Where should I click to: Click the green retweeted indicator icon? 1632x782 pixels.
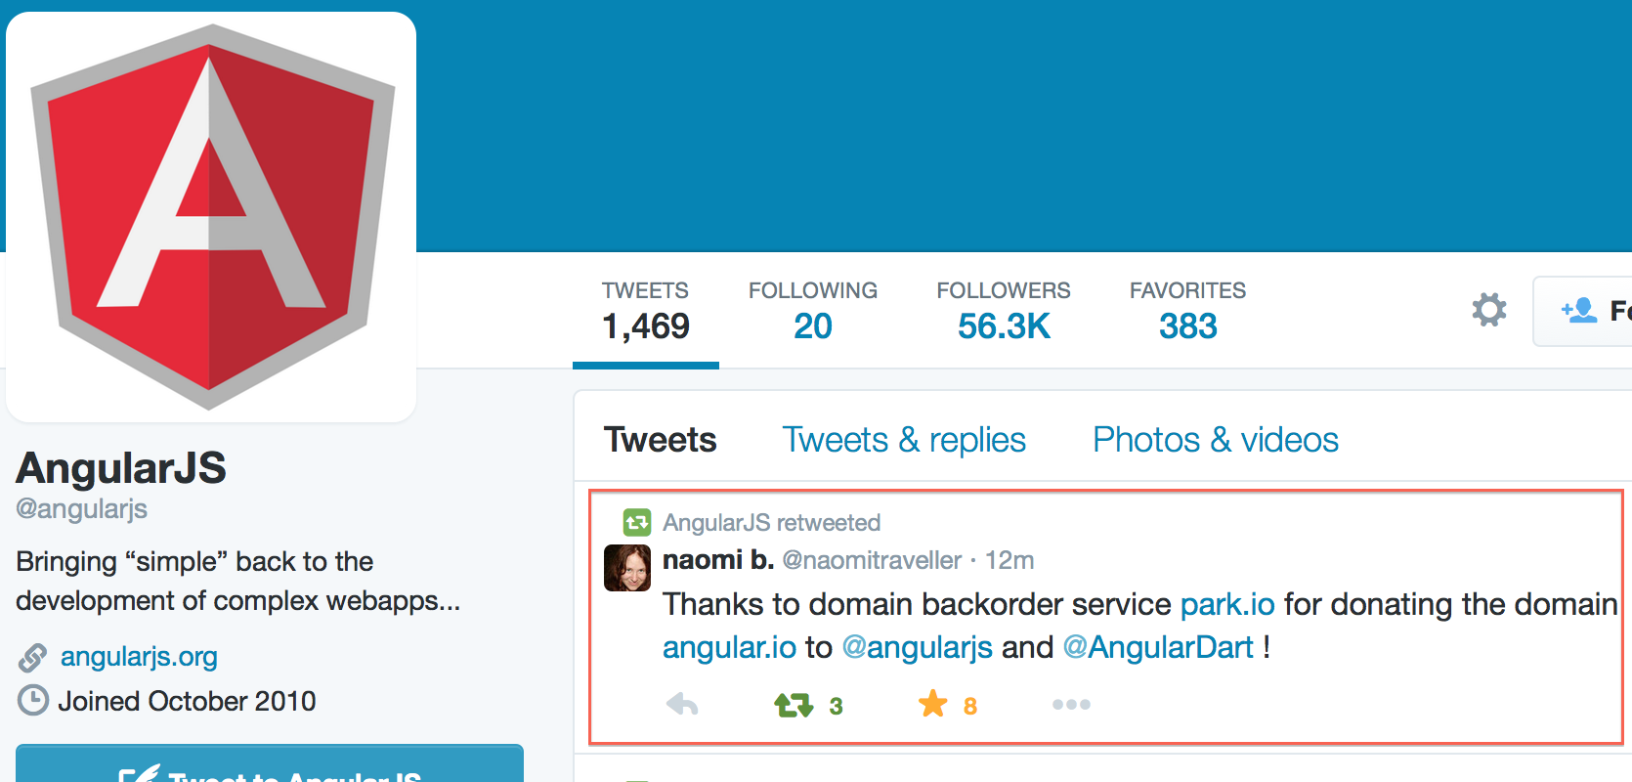tap(637, 523)
